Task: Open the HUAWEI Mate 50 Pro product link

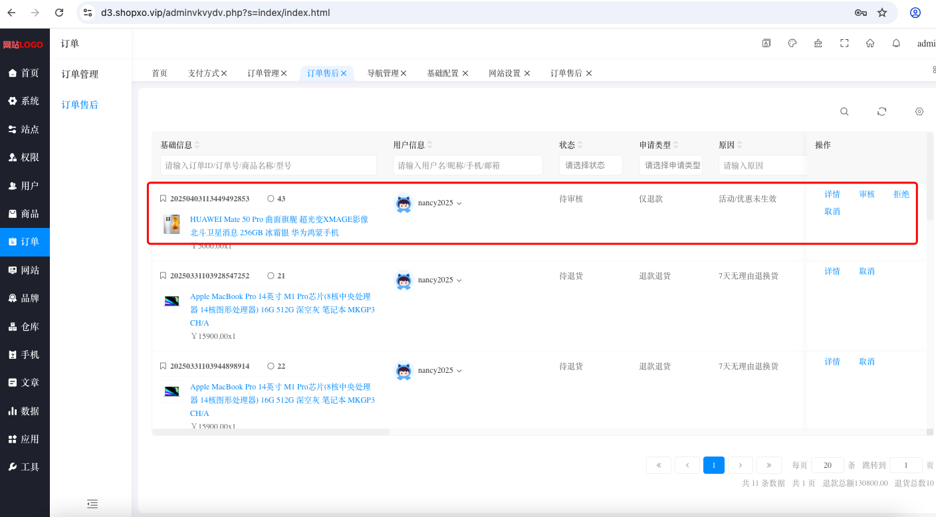Action: (279, 226)
